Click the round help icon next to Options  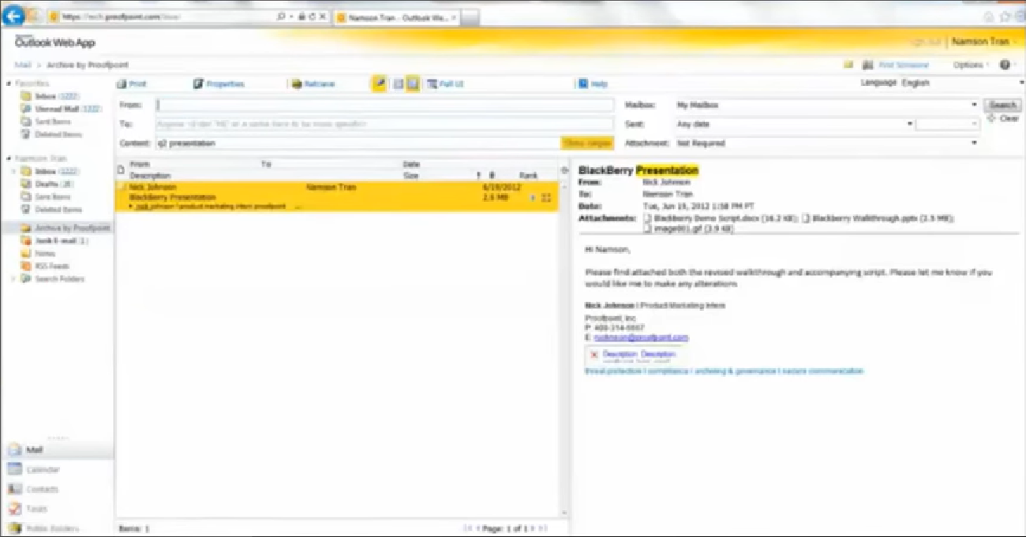1005,65
